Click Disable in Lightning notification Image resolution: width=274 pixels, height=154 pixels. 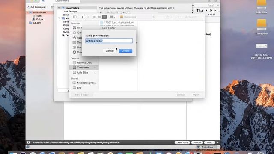tap(197, 142)
